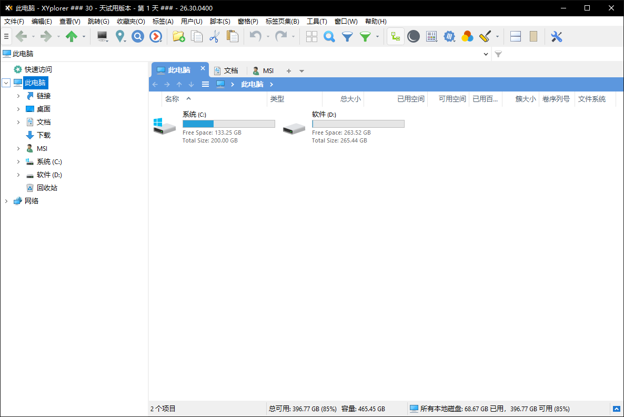Toggle the dark mode moon button

coord(414,37)
